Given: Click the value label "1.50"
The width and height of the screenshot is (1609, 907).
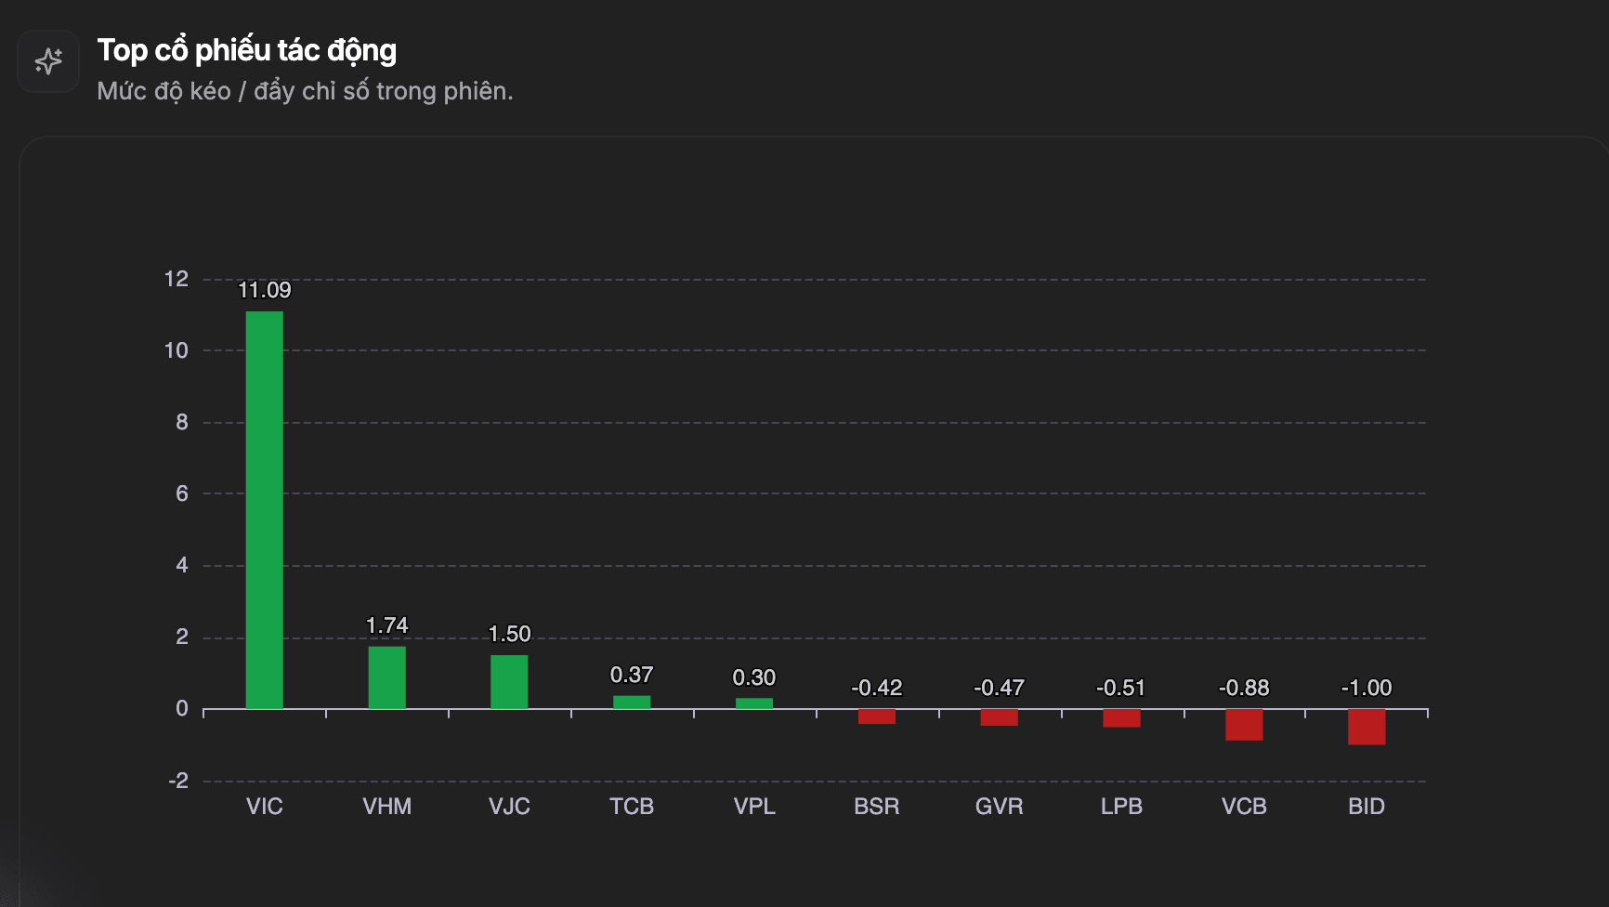Looking at the screenshot, I should 509,634.
